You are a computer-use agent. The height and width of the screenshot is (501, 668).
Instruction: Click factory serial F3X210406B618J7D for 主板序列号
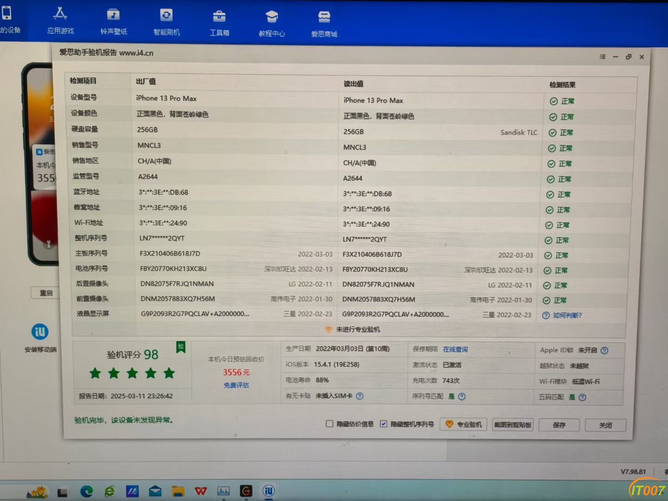click(170, 254)
